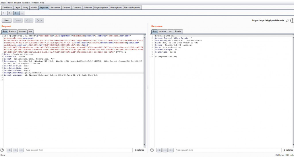Select the request Raw view tab
The image size is (294, 157).
5,32
